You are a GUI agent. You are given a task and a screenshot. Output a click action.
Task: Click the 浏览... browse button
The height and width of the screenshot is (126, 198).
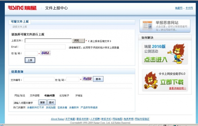78,40
